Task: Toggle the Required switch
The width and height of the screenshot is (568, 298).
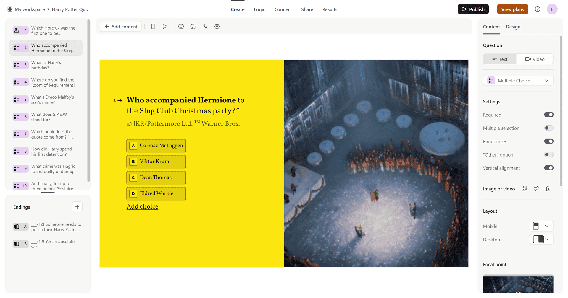Action: tap(549, 115)
